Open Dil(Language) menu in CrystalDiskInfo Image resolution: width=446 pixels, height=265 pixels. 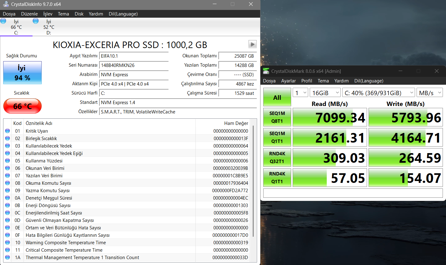123,14
